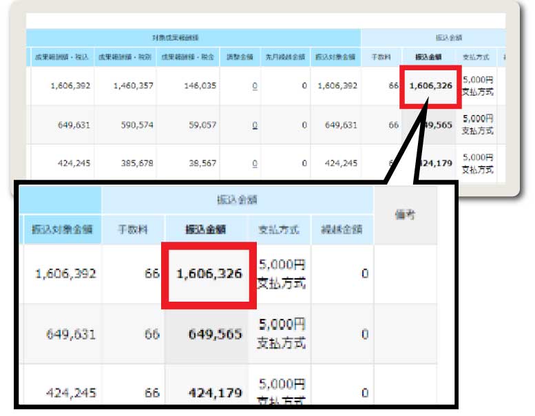Click the adjustment amount link in the 590,574 row
Screen dimensions: 535x416
[x=255, y=125]
